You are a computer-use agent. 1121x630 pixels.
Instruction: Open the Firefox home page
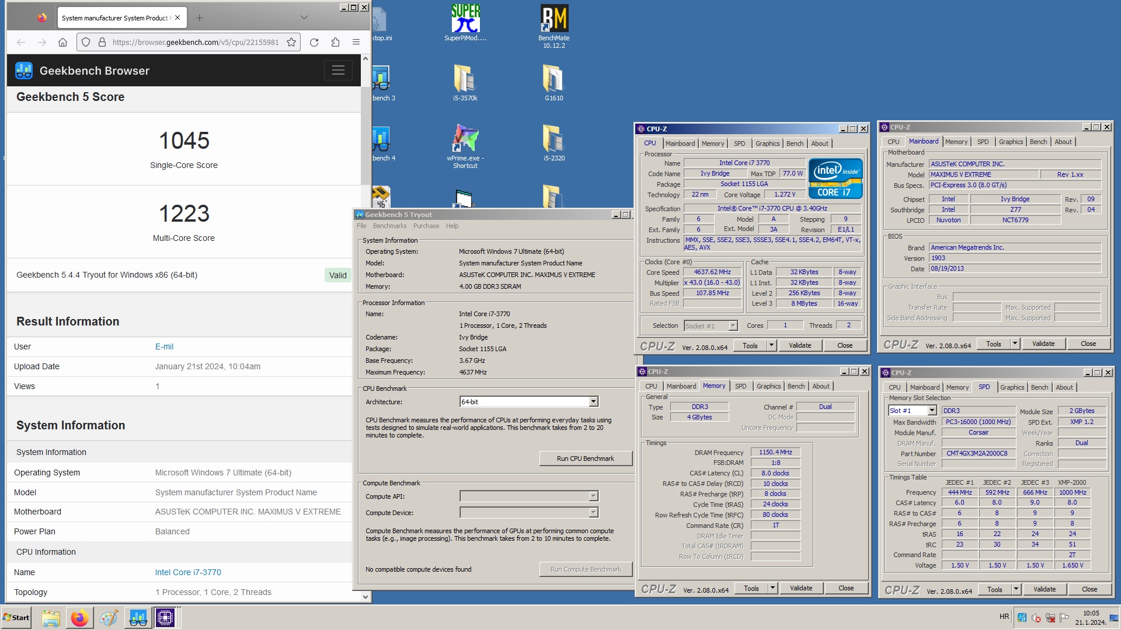pyautogui.click(x=63, y=42)
